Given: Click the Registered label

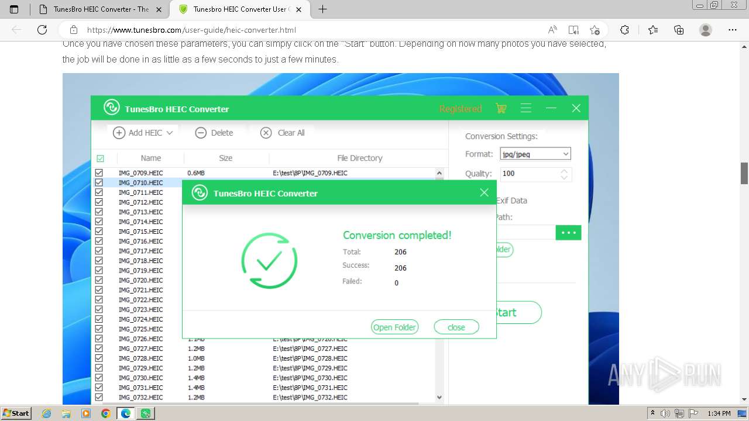Looking at the screenshot, I should 461,109.
